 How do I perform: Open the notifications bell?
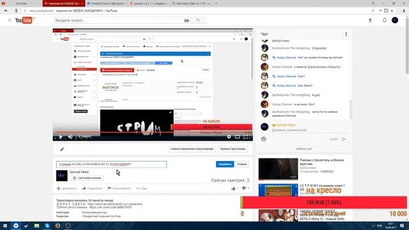[385, 20]
